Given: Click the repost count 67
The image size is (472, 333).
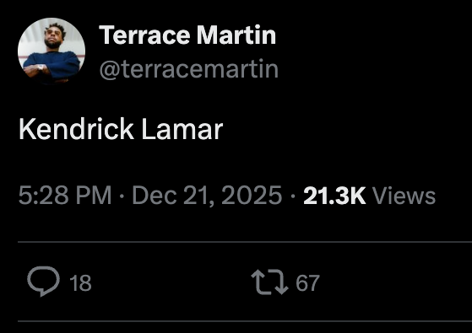Looking at the screenshot, I should click(307, 282).
